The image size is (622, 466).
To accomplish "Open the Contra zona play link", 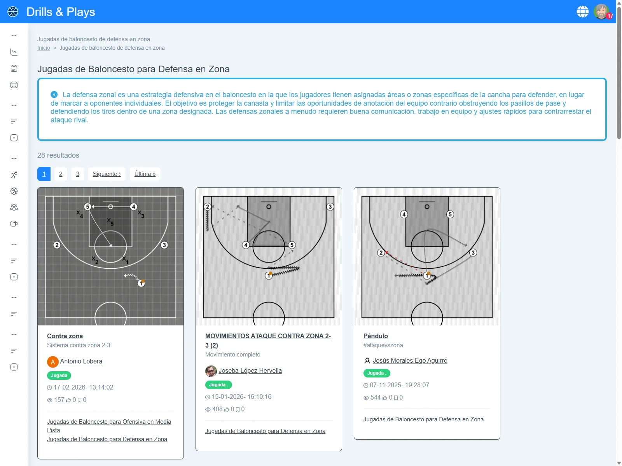I will pyautogui.click(x=65, y=336).
